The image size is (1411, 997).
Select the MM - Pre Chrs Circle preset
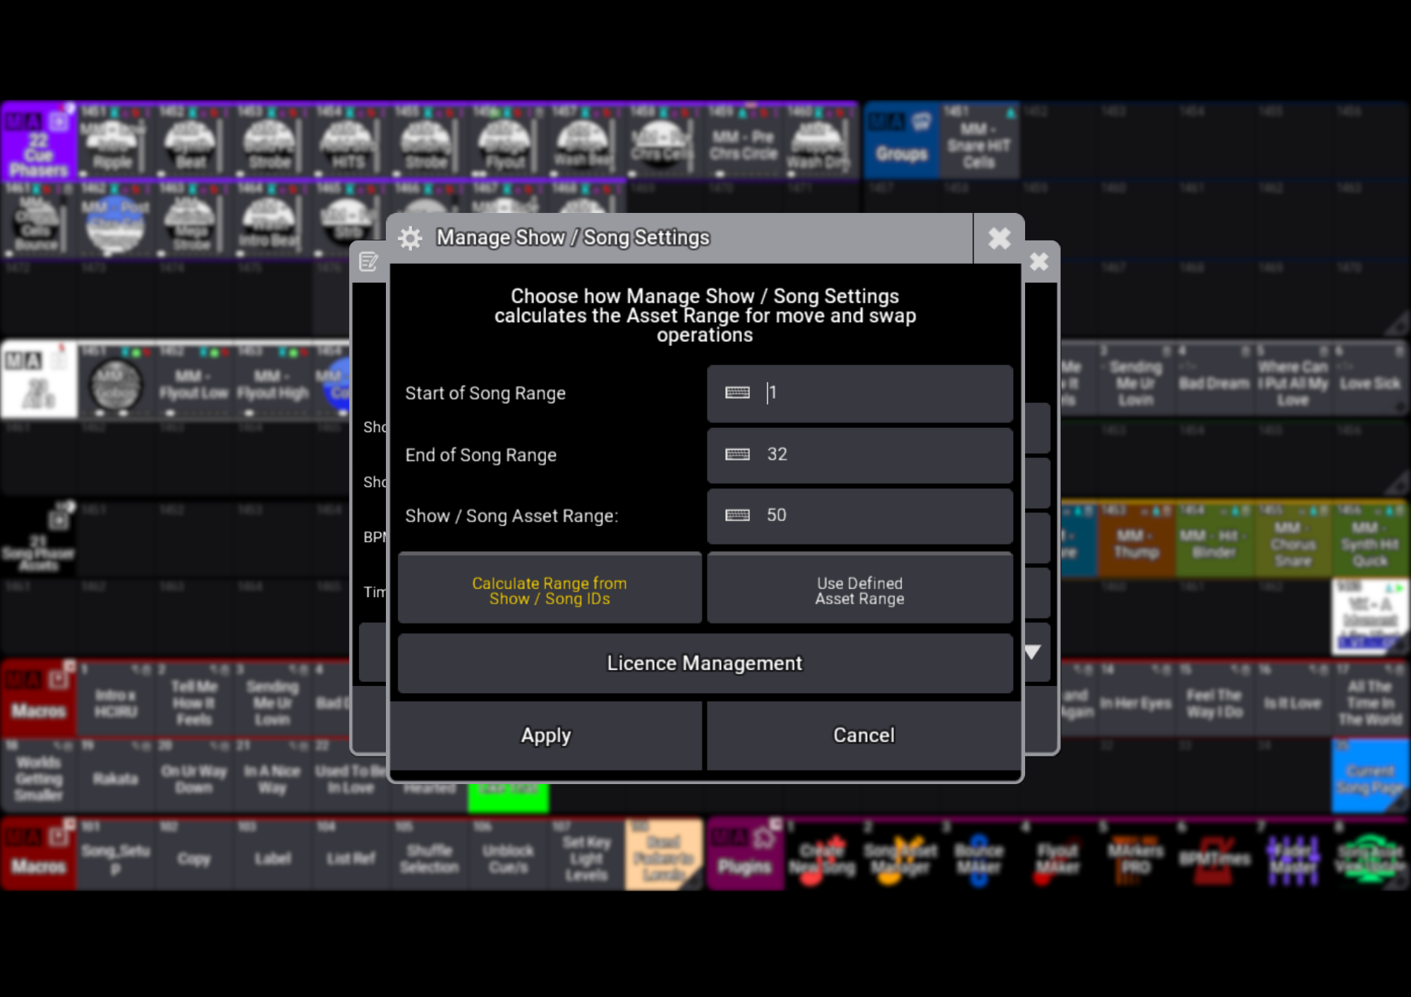coord(743,141)
